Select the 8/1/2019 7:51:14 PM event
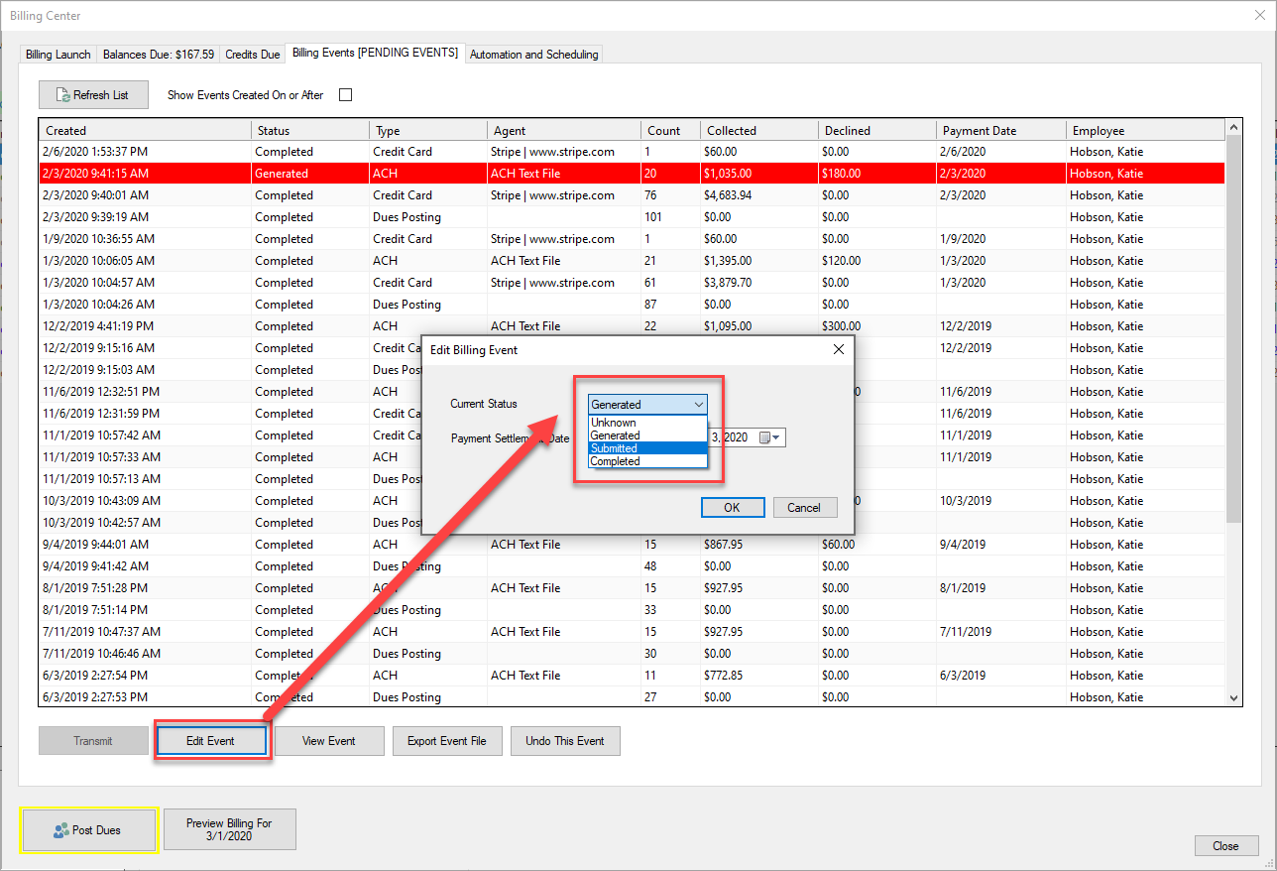Screen dimensions: 1277x871 (x=633, y=610)
